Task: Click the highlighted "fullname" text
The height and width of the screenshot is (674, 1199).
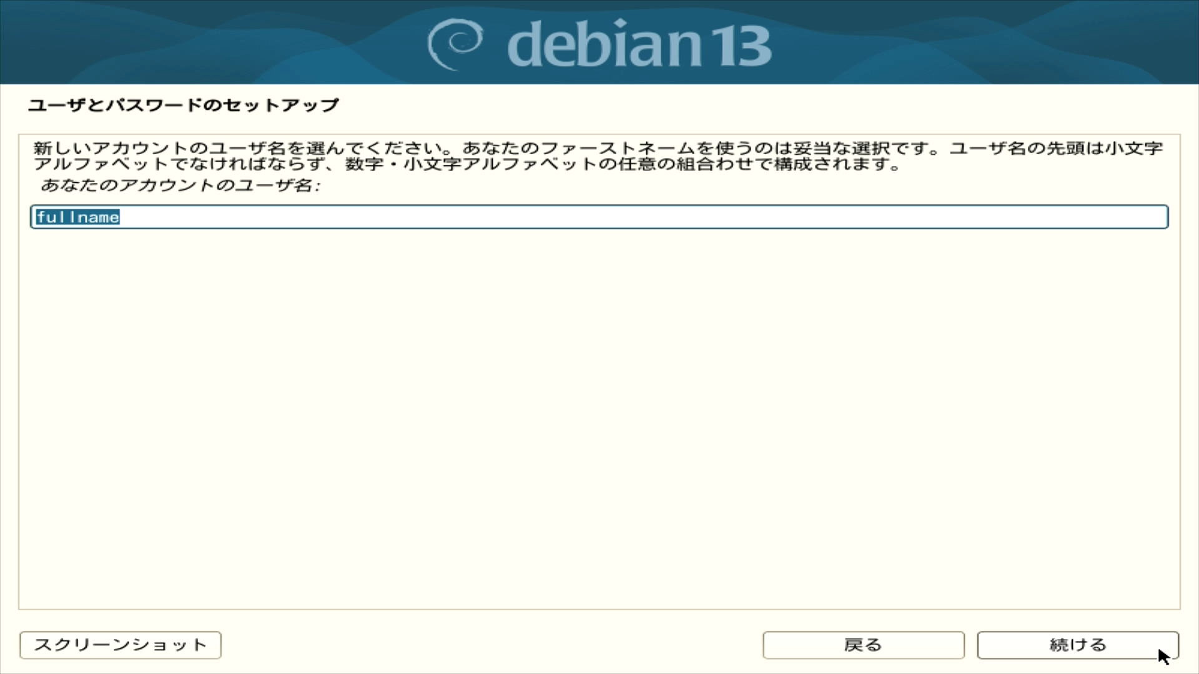Action: [x=77, y=217]
